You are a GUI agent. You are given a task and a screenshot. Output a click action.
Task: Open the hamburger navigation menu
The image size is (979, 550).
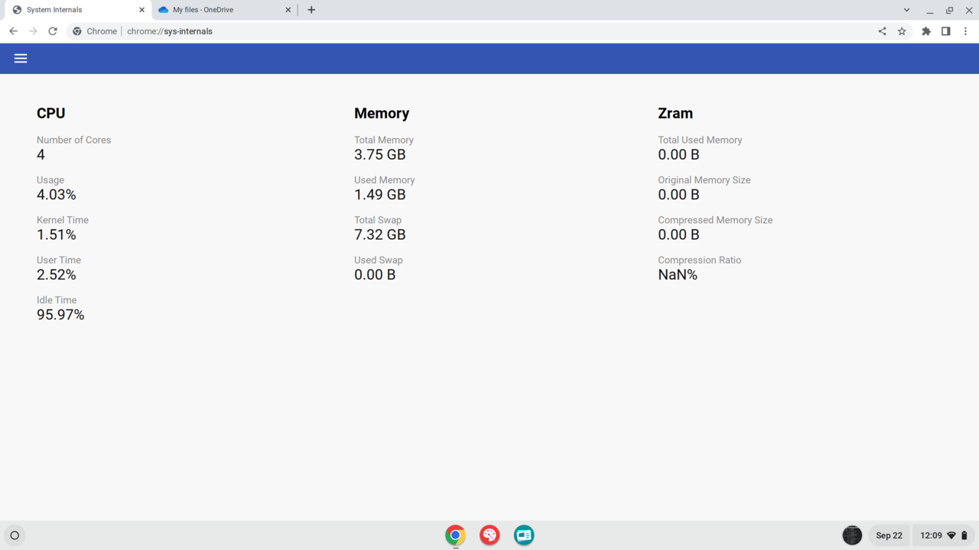point(21,59)
